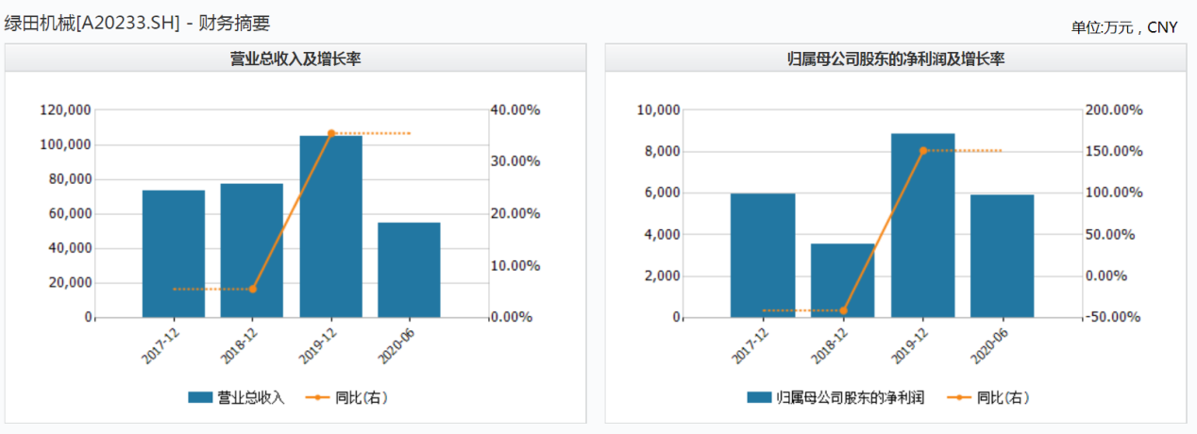This screenshot has height=434, width=1197.
Task: Click the blue 营业总收入 legend color swatch
Action: point(199,398)
